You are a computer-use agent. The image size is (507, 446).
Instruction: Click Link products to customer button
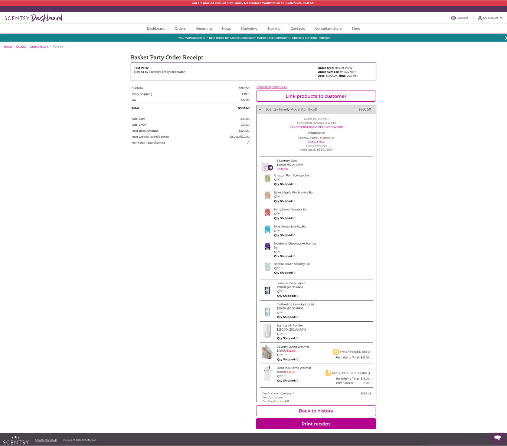point(316,96)
